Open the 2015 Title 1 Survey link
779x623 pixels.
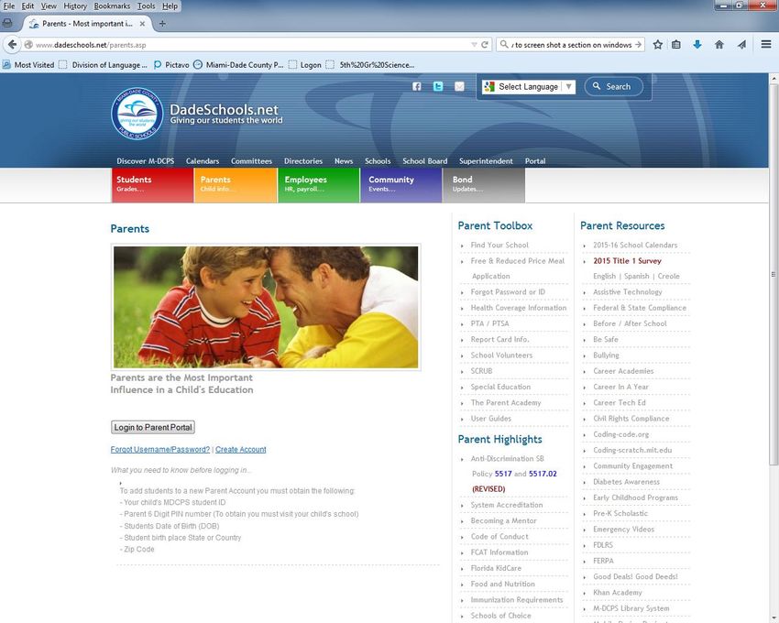click(x=627, y=261)
